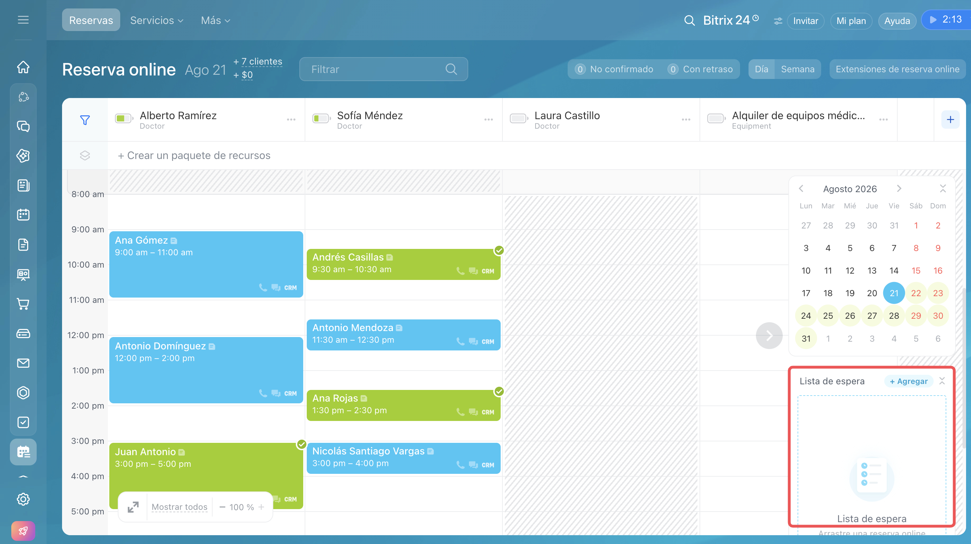This screenshot has width=971, height=544.
Task: Click the resource bundle layers icon
Action: click(85, 155)
